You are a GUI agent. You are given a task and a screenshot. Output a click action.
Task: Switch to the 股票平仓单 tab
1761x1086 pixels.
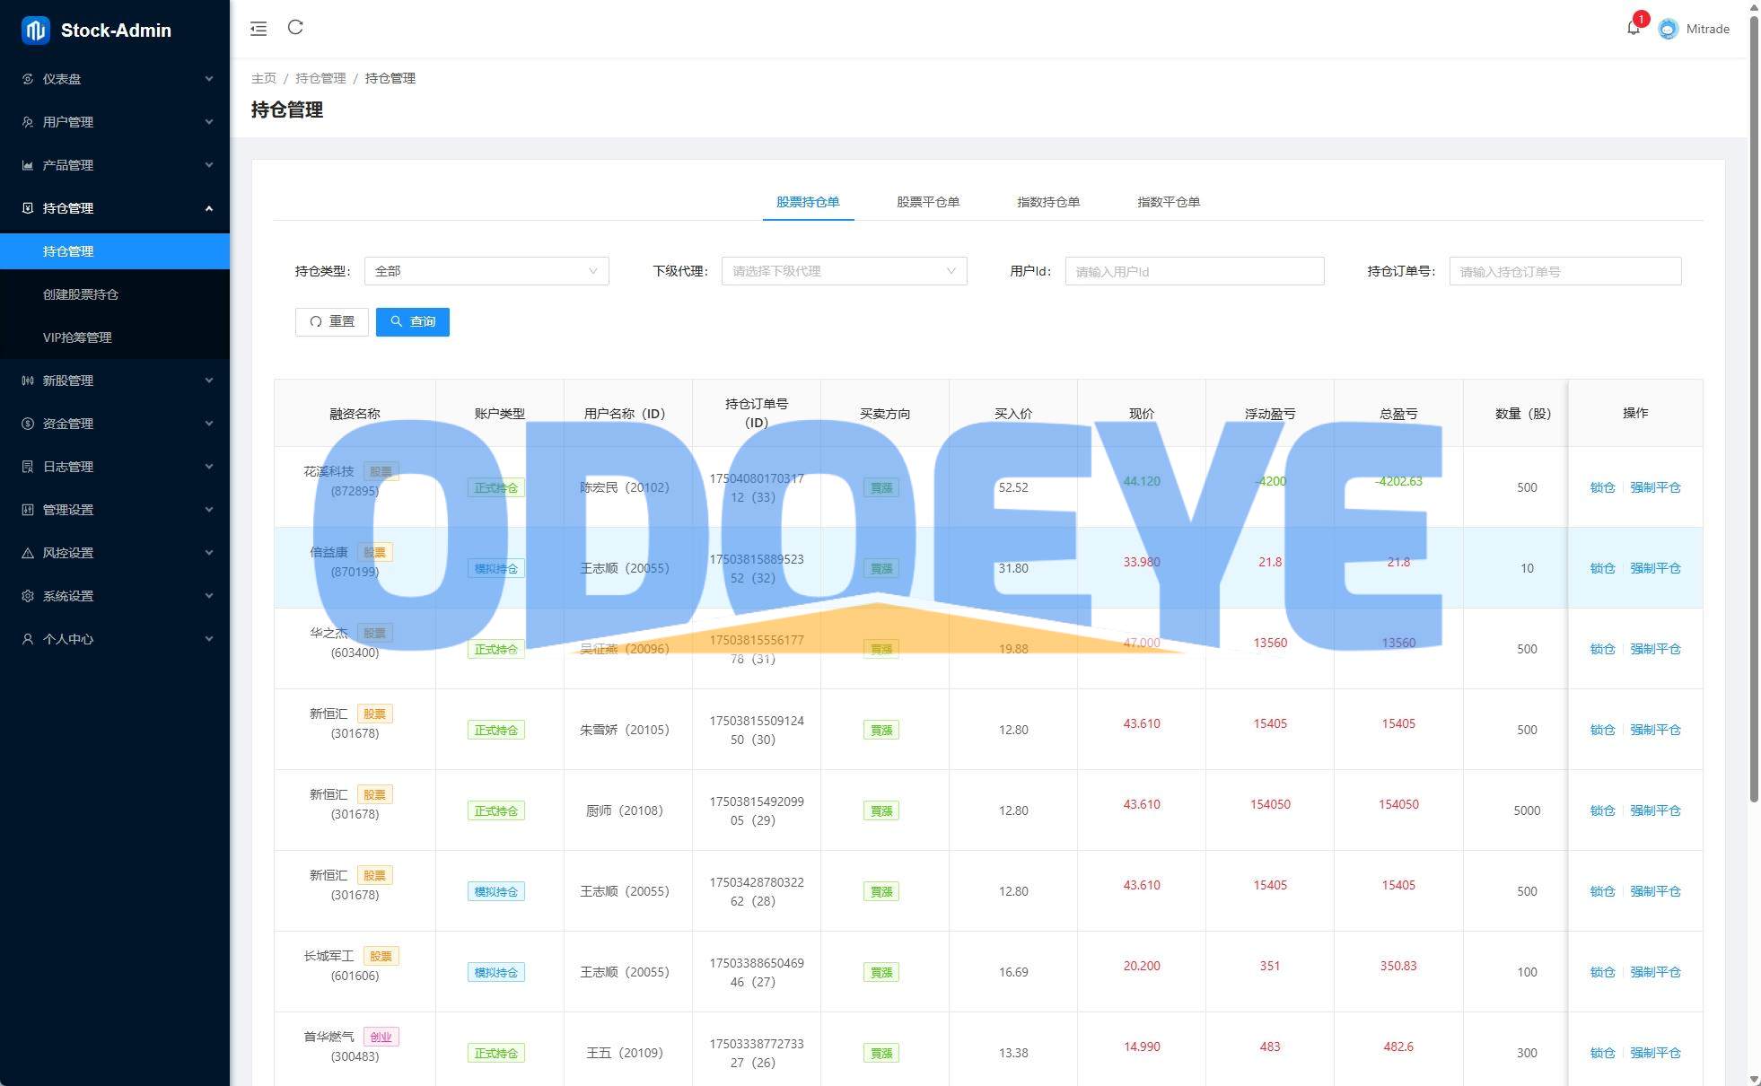928,202
